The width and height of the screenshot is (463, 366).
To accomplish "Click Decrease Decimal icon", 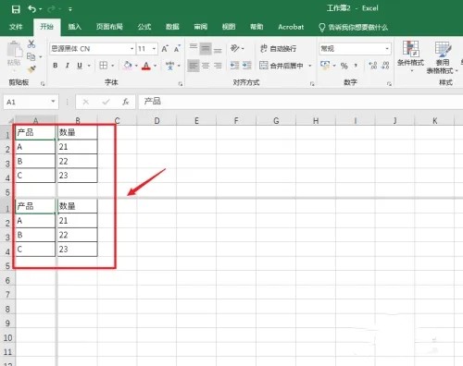I will click(x=385, y=66).
